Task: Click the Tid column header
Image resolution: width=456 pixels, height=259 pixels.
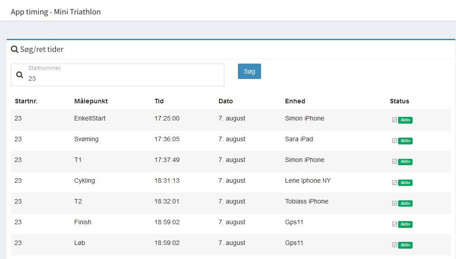Action: coord(159,101)
